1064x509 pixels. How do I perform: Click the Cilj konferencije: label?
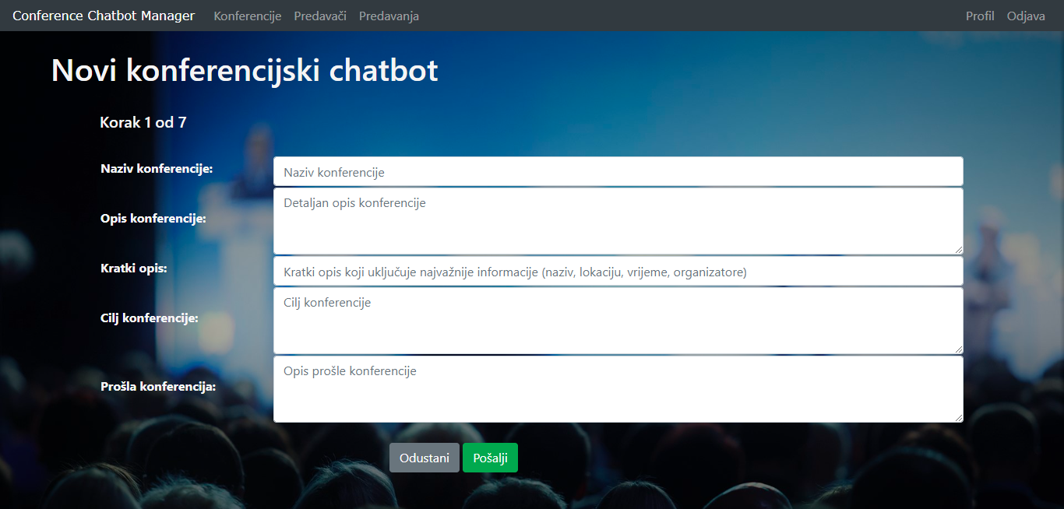click(x=150, y=318)
